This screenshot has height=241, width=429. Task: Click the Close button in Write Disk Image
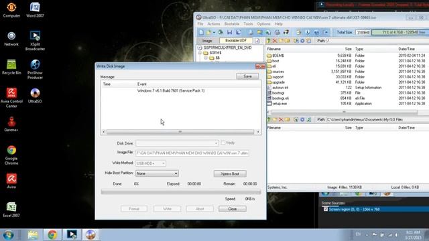point(233,209)
